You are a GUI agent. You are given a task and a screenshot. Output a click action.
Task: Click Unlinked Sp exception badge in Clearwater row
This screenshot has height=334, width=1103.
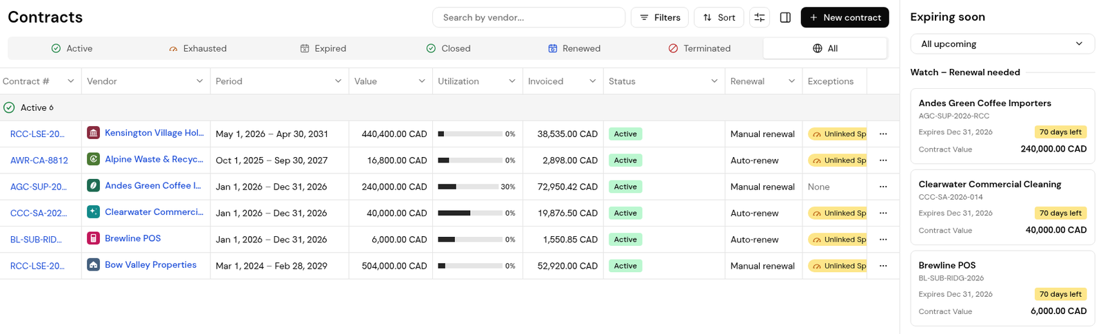(837, 213)
